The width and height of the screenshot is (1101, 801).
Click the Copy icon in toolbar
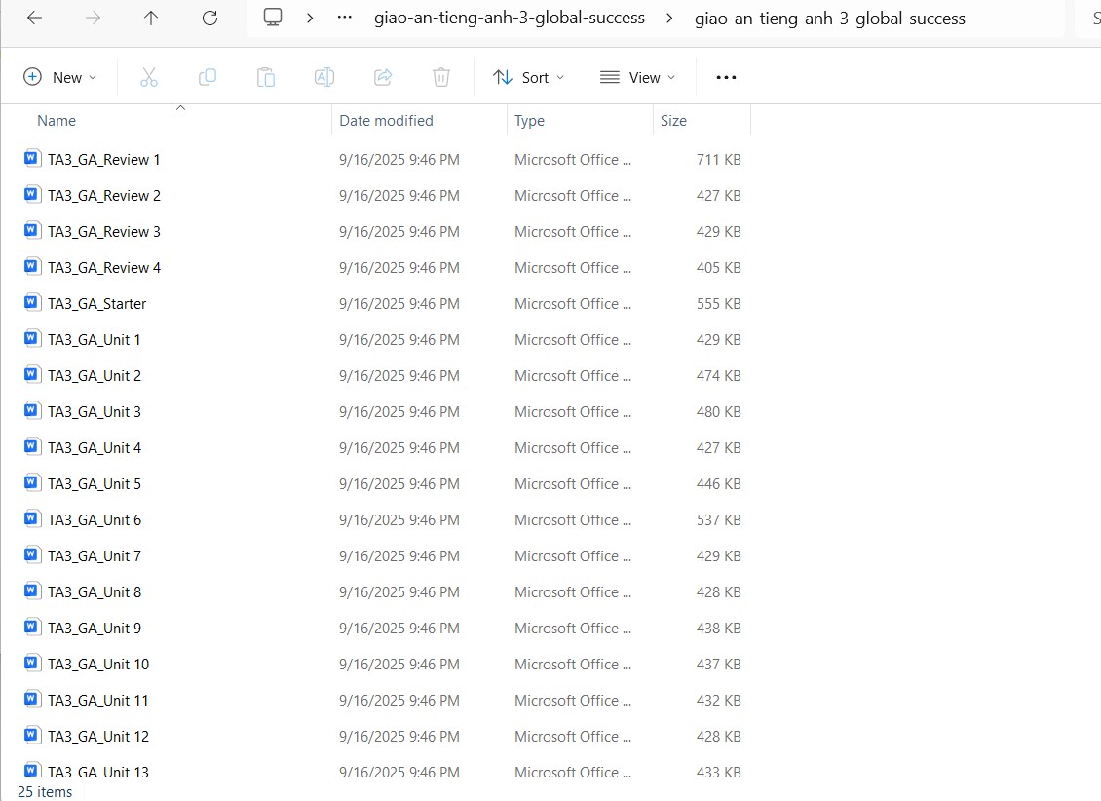point(208,77)
